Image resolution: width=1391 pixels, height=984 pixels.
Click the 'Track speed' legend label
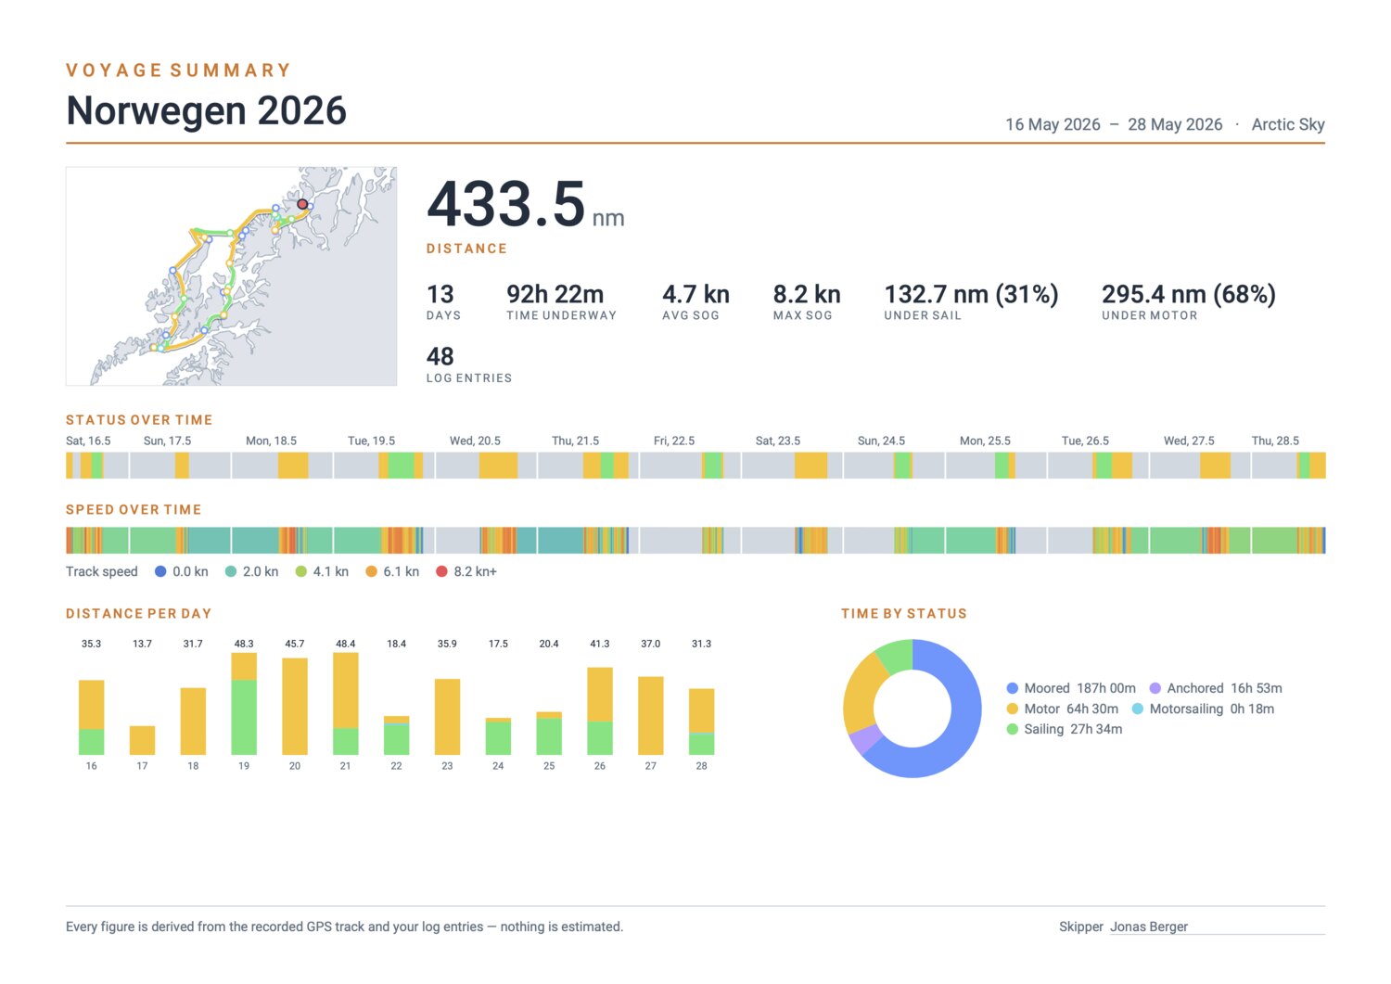pos(102,571)
